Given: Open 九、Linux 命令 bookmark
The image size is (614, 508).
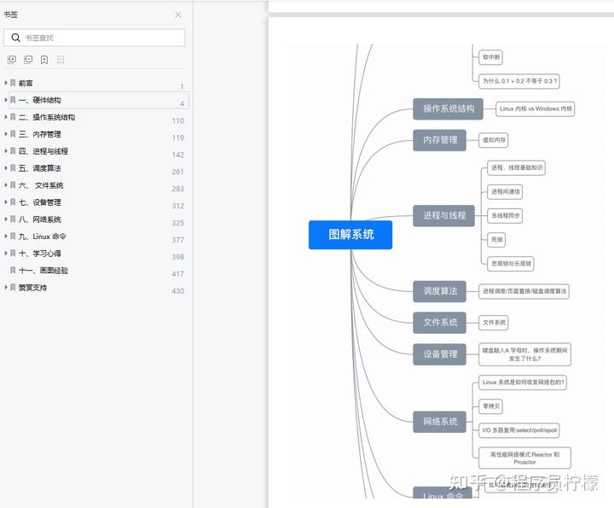Looking at the screenshot, I should tap(43, 236).
